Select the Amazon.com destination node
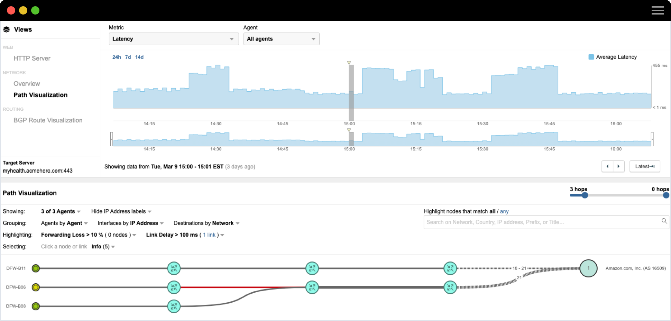The image size is (671, 321). click(x=588, y=268)
